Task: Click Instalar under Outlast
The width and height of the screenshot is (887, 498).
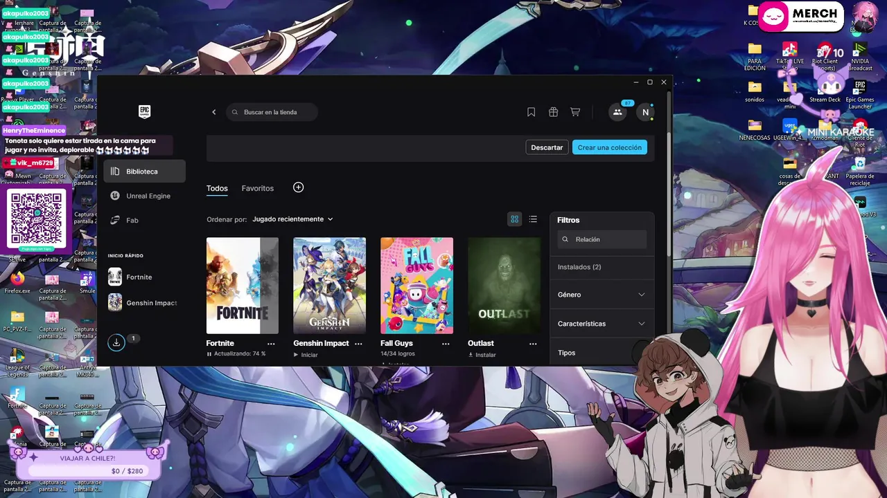Action: coord(482,355)
